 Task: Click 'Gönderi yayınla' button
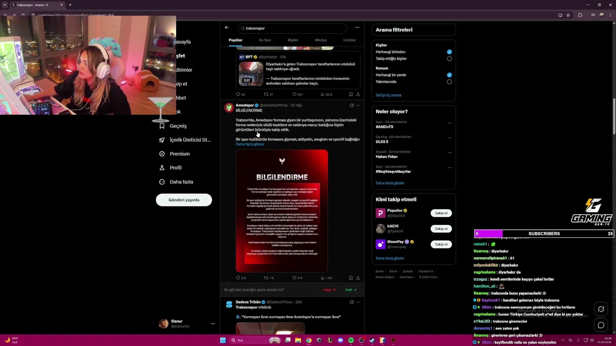click(184, 200)
